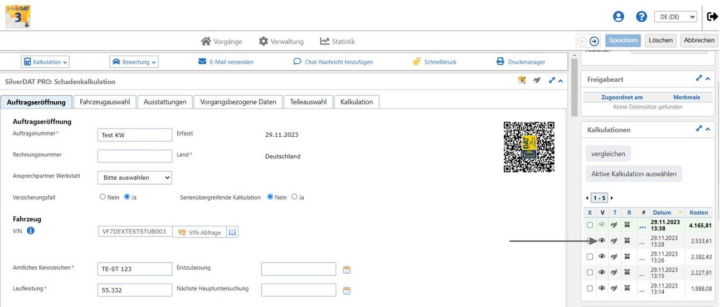The height and width of the screenshot is (307, 720).
Task: Switch to the Fahrzeugauswahl tab
Action: [x=105, y=102]
